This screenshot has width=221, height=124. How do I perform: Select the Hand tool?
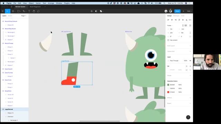(x=34, y=11)
